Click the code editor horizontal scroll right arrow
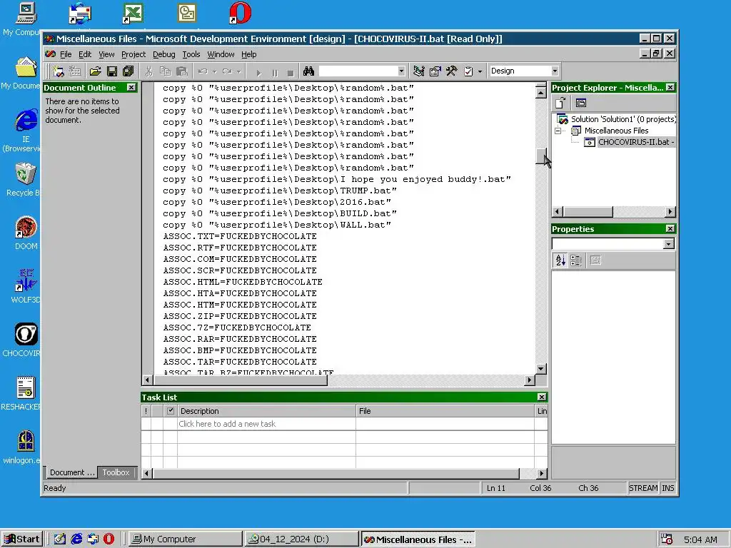Viewport: 731px width, 548px height. point(529,380)
